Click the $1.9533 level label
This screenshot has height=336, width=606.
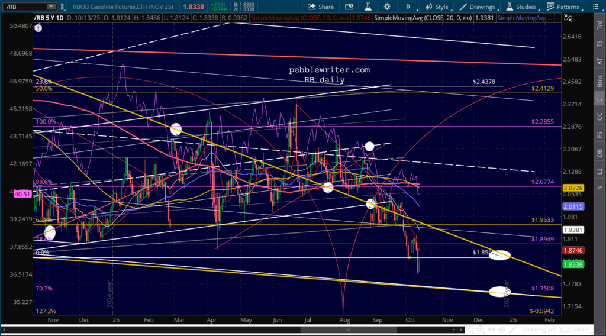click(x=543, y=219)
